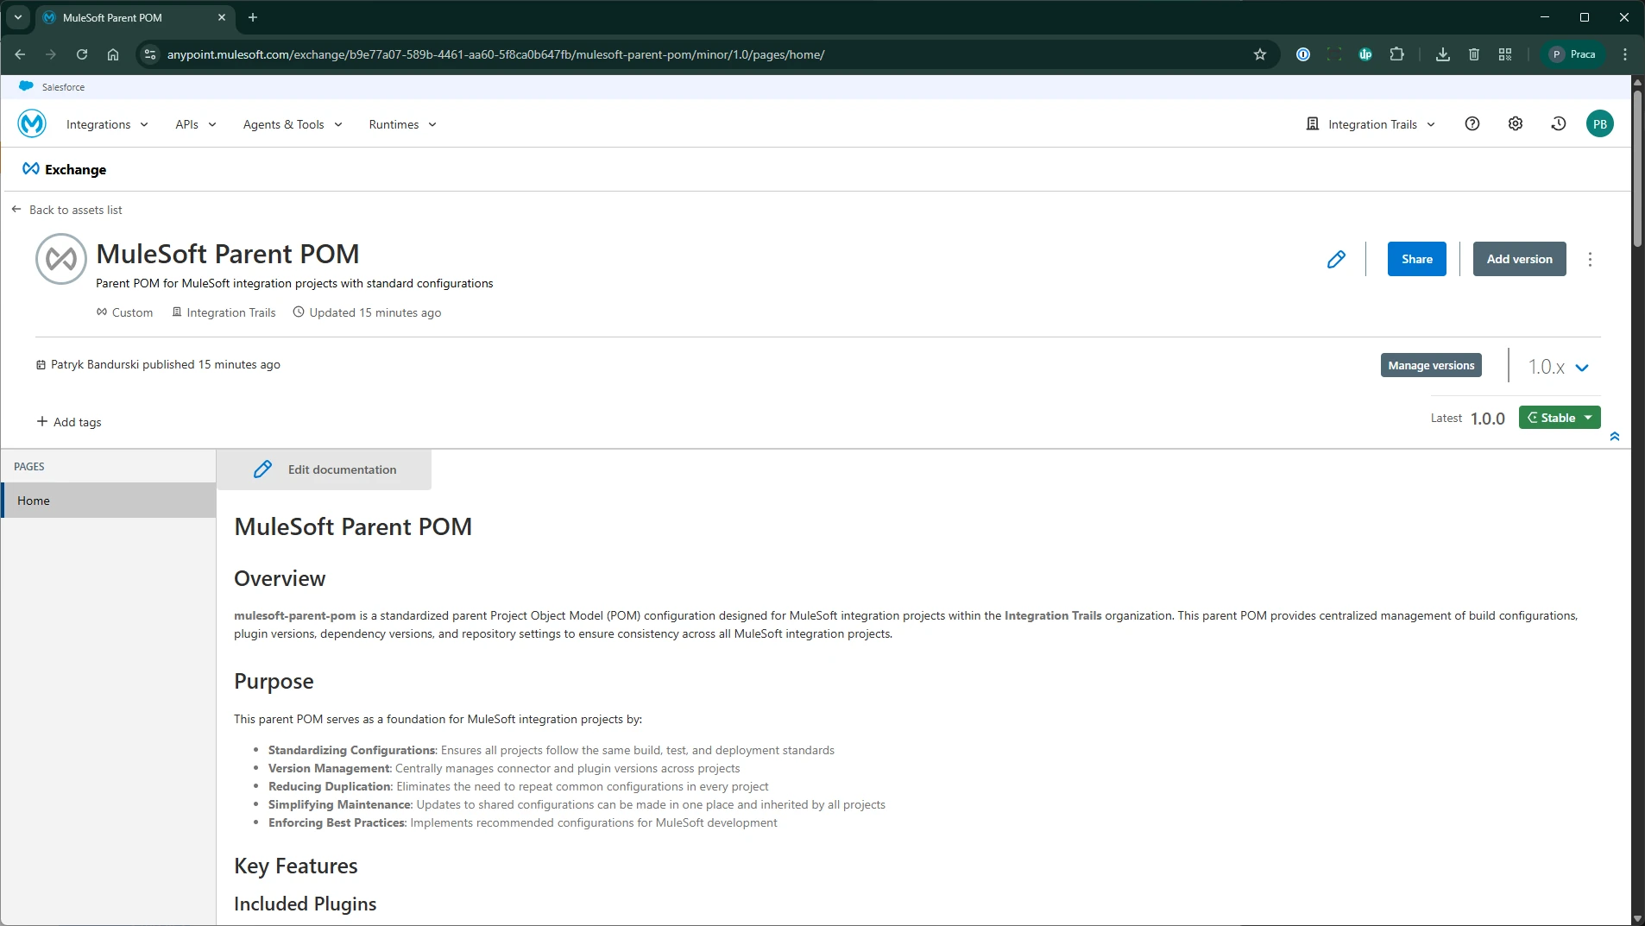The image size is (1645, 926).
Task: Click the Latest 1.0.0 version number
Action: pyautogui.click(x=1488, y=419)
